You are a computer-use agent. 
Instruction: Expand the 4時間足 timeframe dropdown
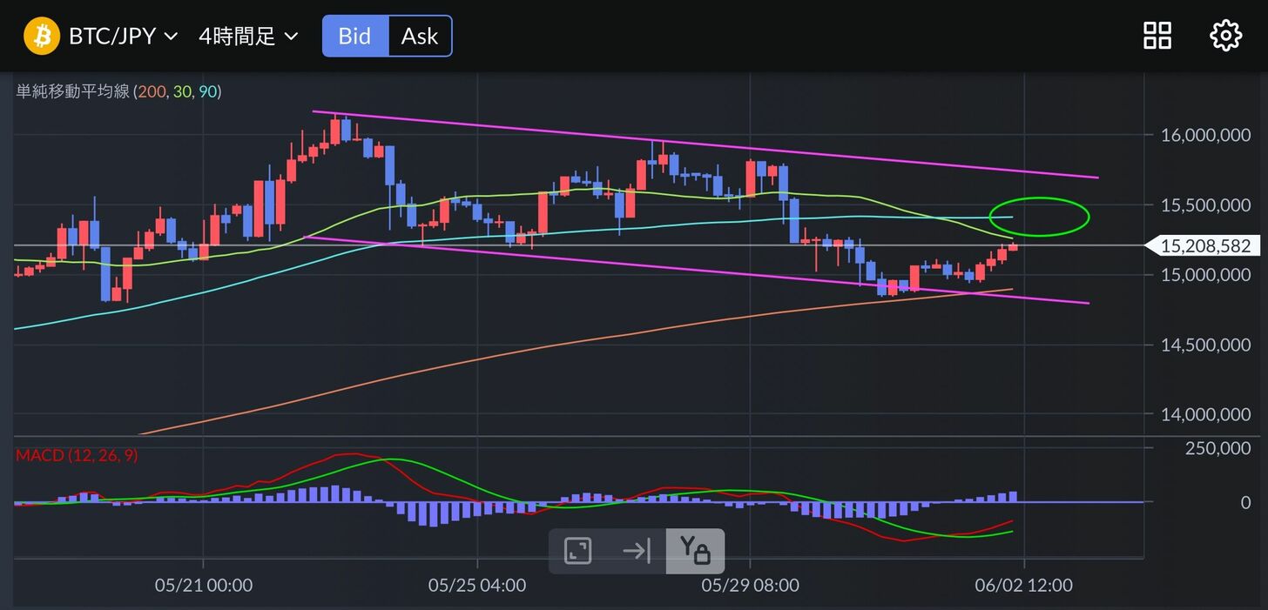pyautogui.click(x=248, y=37)
